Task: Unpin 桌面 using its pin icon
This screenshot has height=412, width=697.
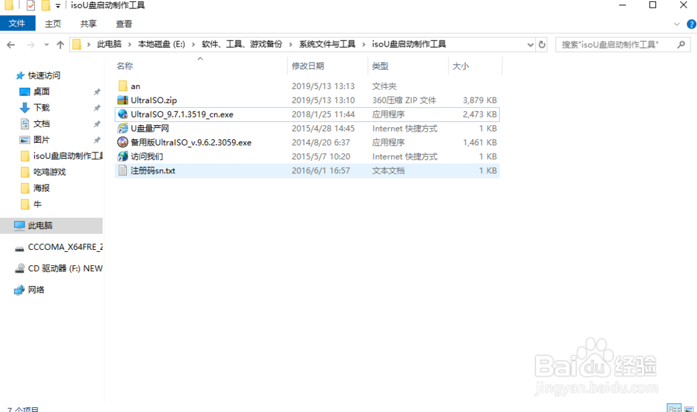Action: tap(97, 92)
